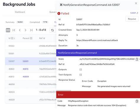Requeue the failed job
140x109 pixels.
[x=132, y=19]
